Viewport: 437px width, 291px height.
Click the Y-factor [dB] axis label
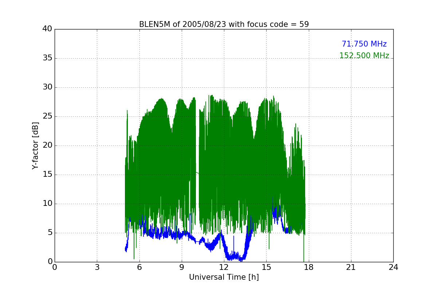pyautogui.click(x=35, y=145)
